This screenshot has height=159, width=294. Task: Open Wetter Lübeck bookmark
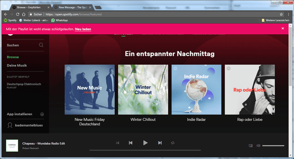(x=34, y=20)
